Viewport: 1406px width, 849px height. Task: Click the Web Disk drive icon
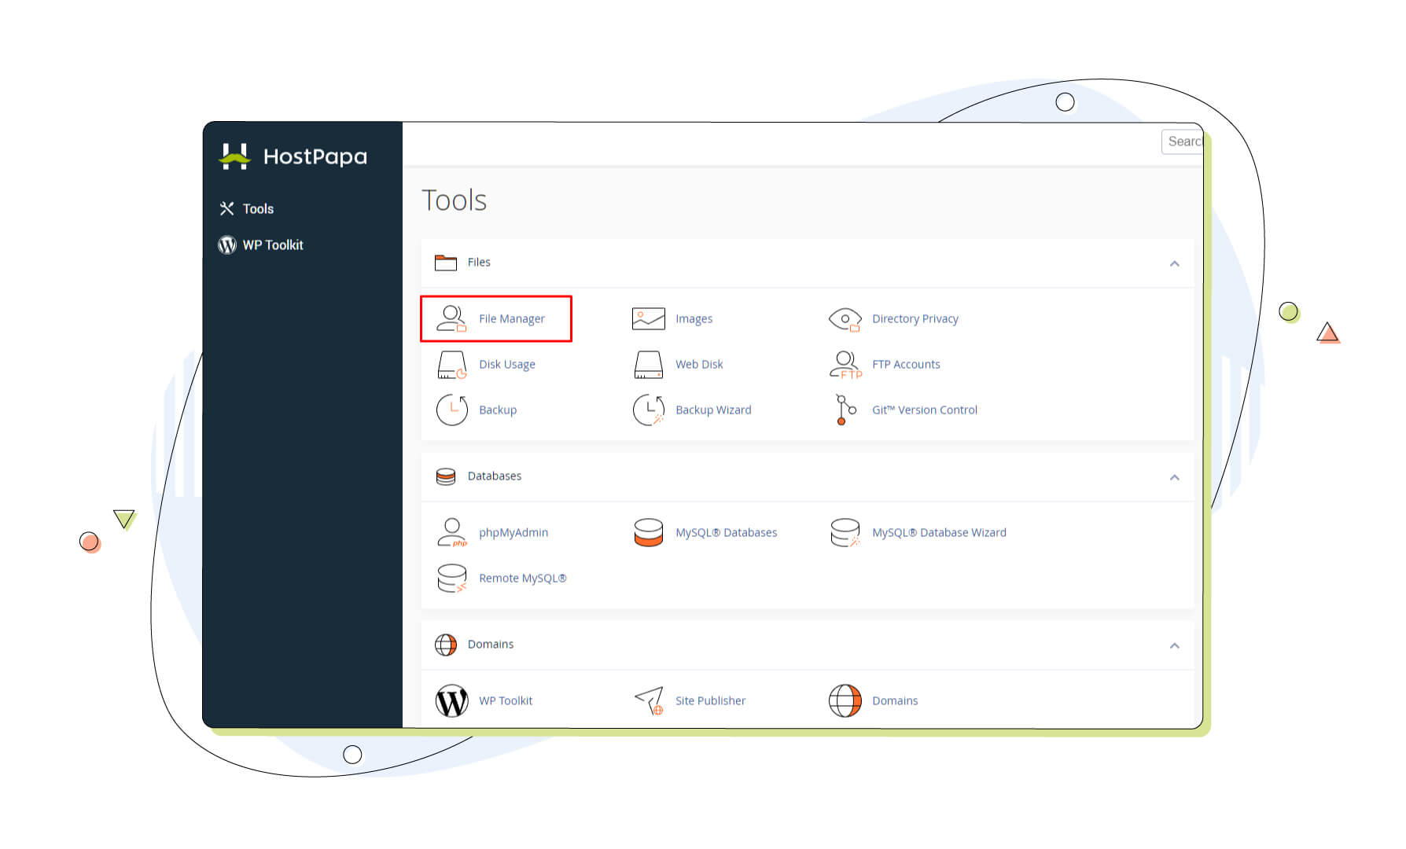click(x=648, y=365)
